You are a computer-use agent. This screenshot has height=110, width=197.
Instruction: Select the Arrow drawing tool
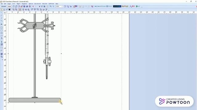(2, 24)
